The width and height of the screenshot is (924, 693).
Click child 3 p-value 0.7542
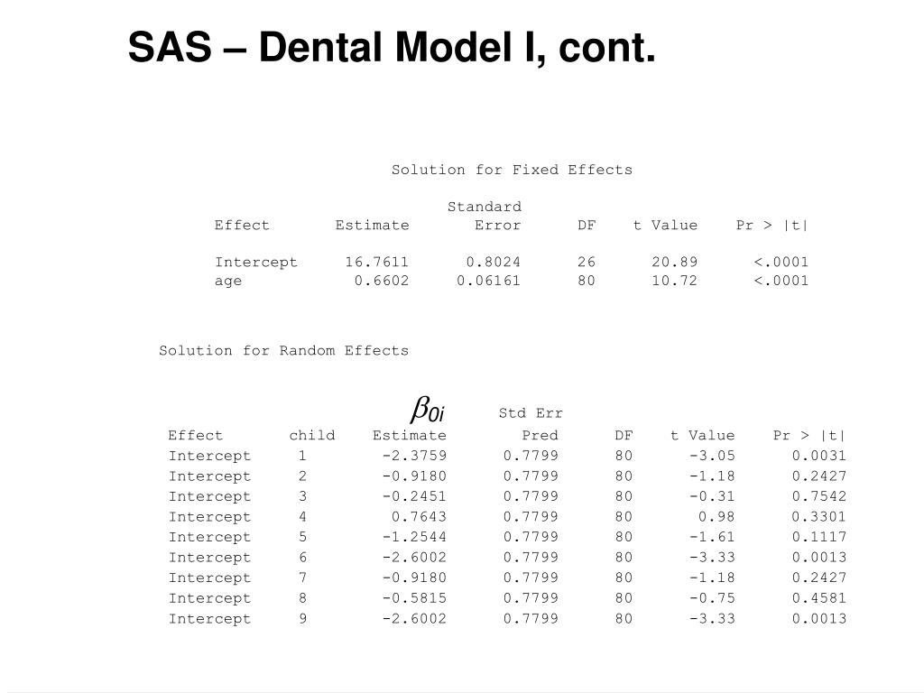point(819,496)
